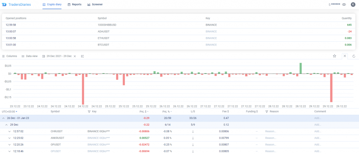Switch to the Reports tab
359x154 pixels.
point(74,5)
